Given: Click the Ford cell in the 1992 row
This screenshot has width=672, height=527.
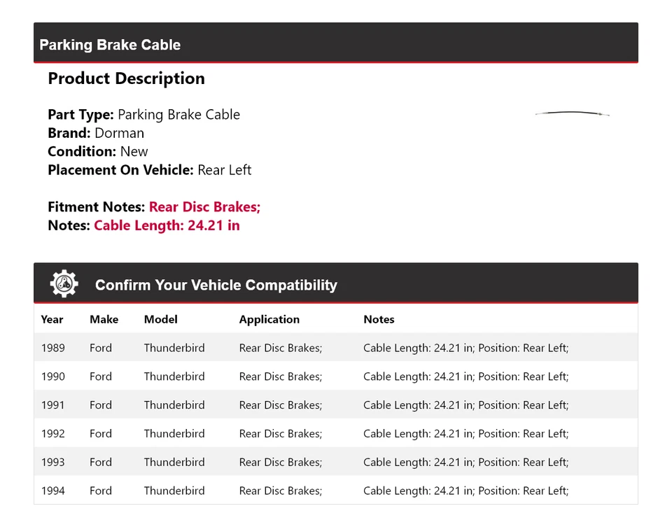Looking at the screenshot, I should (100, 434).
